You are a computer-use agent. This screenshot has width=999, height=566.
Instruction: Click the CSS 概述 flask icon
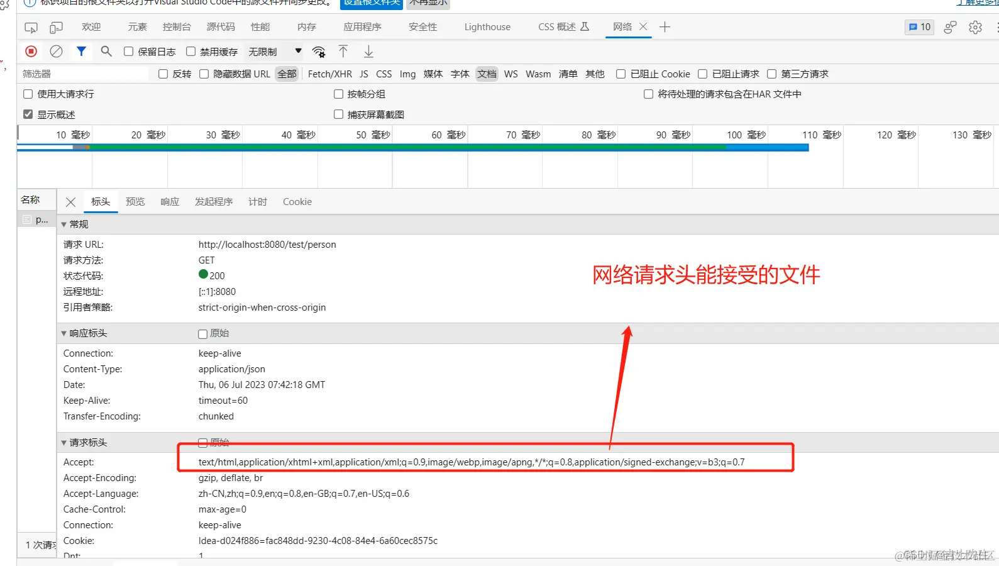click(x=585, y=26)
